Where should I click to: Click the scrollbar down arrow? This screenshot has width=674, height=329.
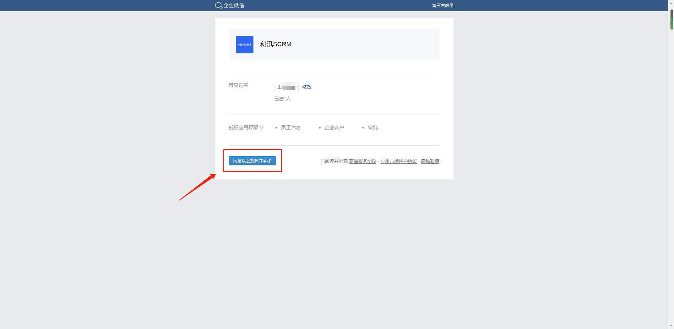(671, 326)
